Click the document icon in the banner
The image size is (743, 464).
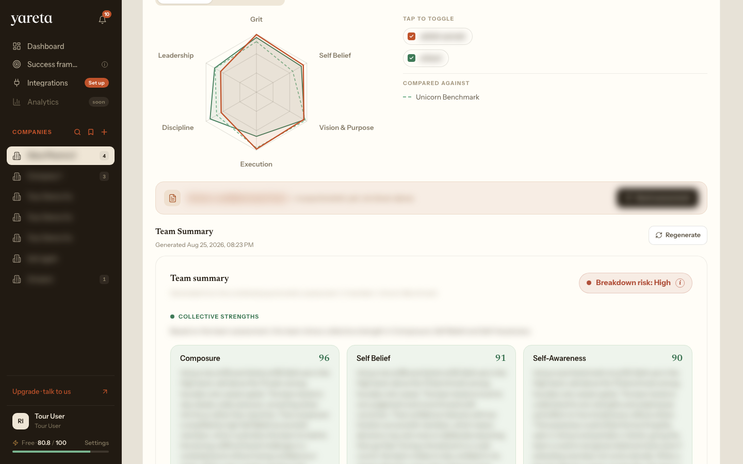(x=172, y=198)
